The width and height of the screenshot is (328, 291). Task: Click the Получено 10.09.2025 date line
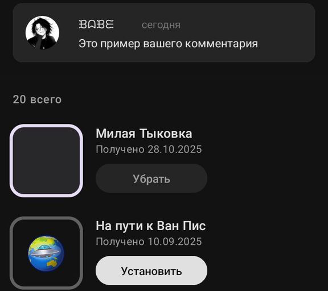(x=149, y=242)
